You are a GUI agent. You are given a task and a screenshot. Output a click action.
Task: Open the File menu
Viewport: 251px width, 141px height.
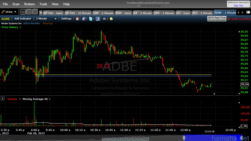click(x=5, y=4)
